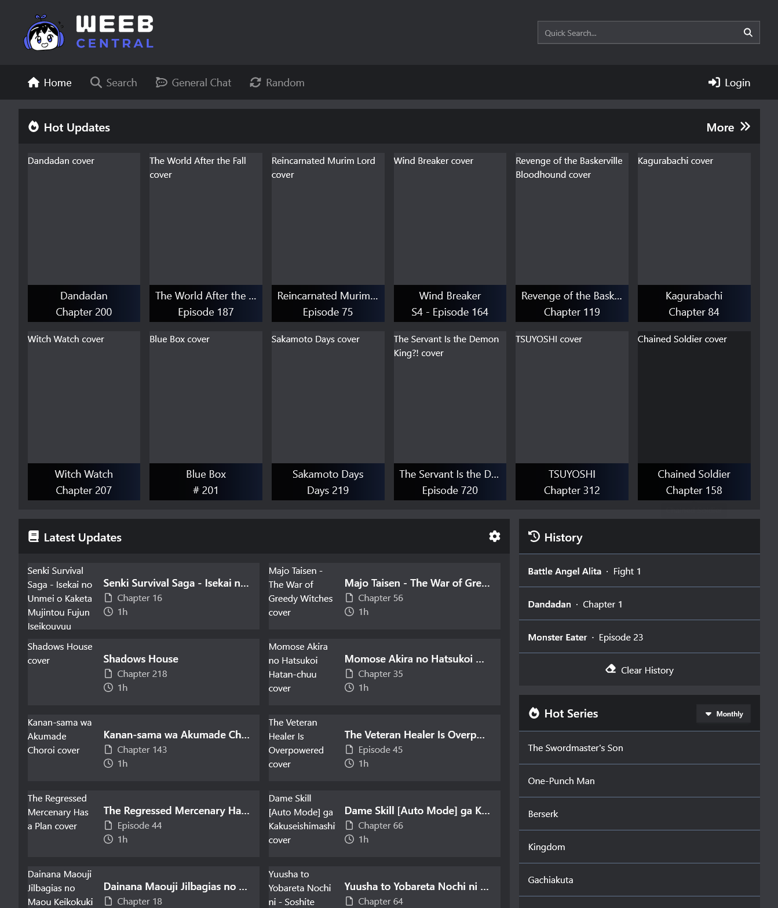Open the Search menu item
This screenshot has width=778, height=908.
(114, 82)
